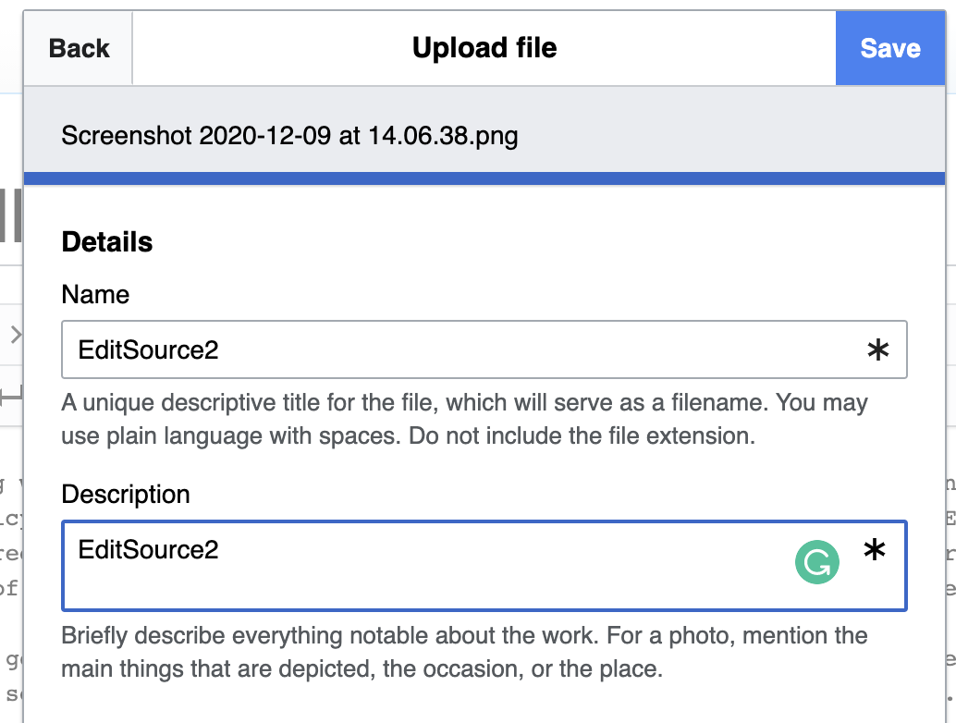
Task: Click the Back button
Action: pyautogui.click(x=79, y=48)
